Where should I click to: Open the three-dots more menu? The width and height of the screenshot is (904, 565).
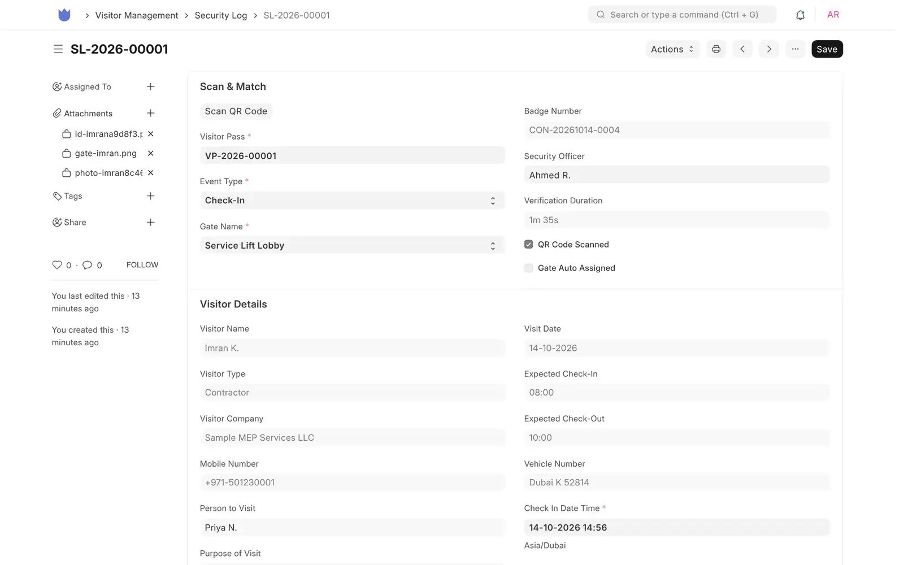[795, 49]
